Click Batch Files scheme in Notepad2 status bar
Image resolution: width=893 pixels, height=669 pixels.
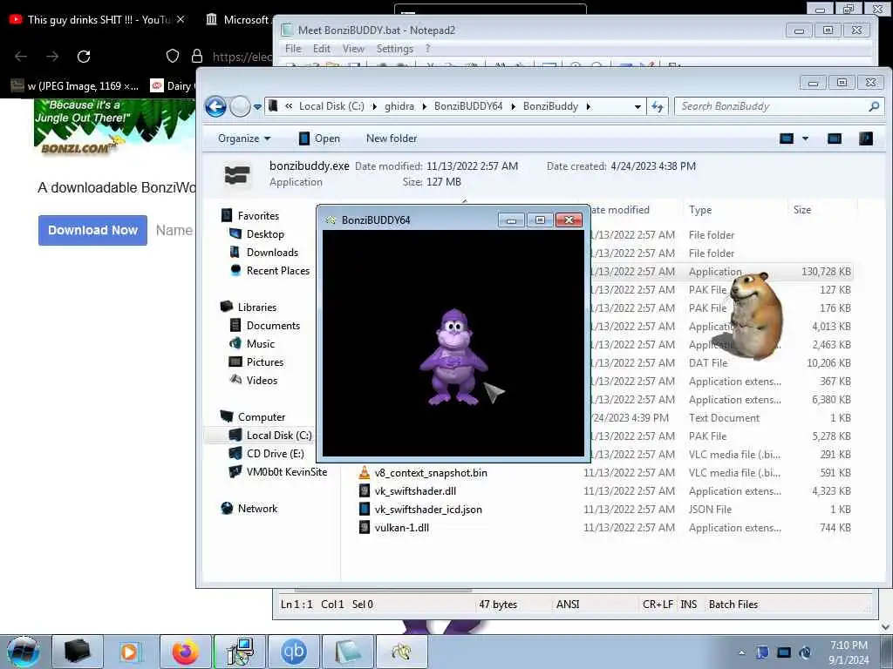[733, 605]
